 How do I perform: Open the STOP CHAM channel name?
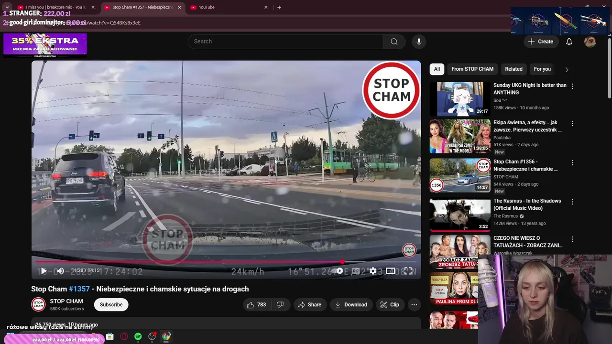pyautogui.click(x=66, y=301)
